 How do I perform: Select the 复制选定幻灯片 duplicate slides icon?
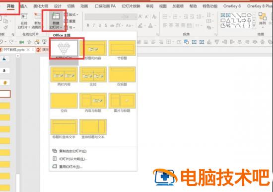click(x=55, y=151)
